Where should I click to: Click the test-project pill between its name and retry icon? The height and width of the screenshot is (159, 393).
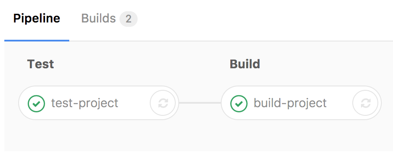click(x=134, y=103)
